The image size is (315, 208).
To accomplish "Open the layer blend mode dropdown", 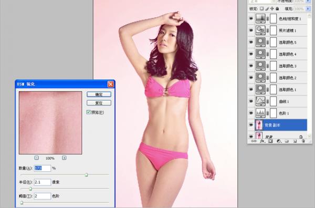I will click(262, 1).
